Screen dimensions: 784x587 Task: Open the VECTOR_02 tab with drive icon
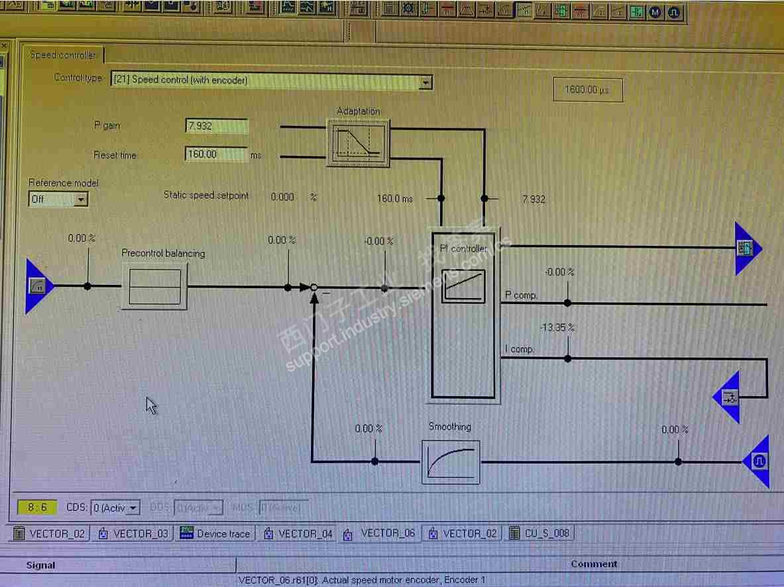click(x=462, y=533)
